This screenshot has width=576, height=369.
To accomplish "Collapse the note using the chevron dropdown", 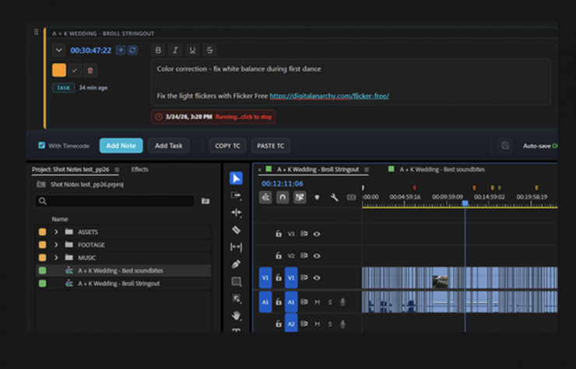I will pos(58,50).
